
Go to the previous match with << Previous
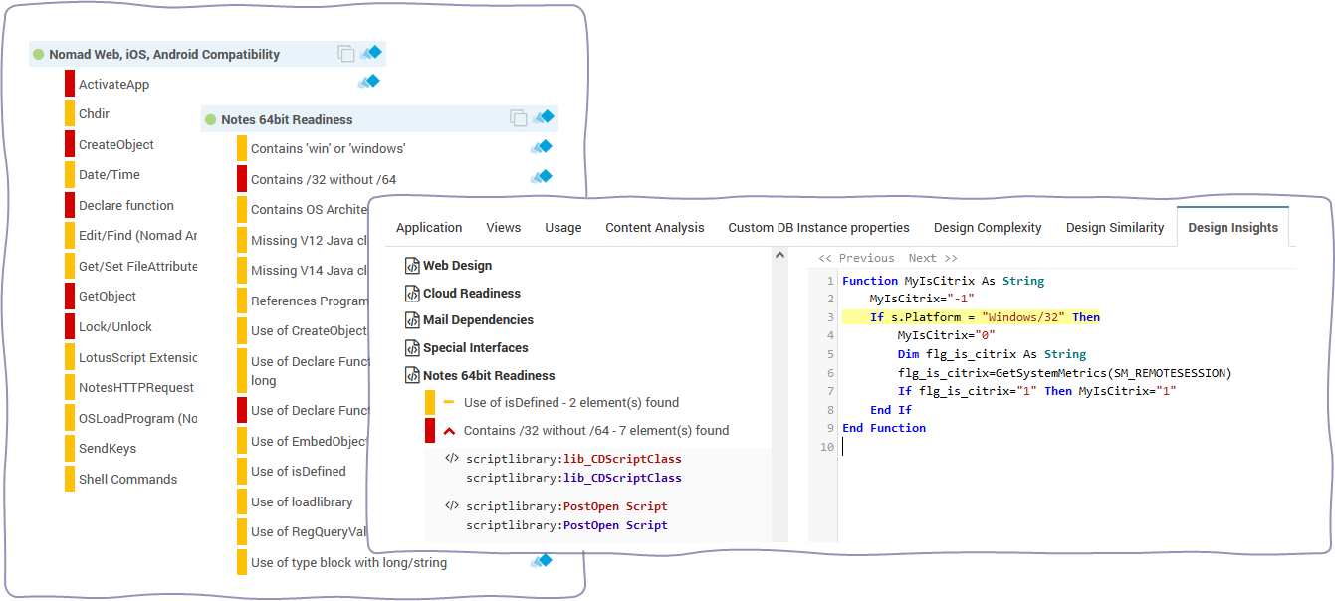pyautogui.click(x=856, y=258)
